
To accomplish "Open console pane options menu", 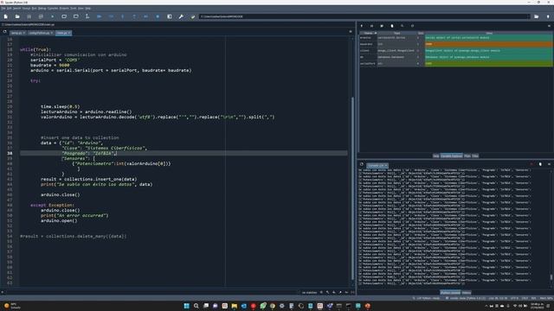I will [x=549, y=164].
